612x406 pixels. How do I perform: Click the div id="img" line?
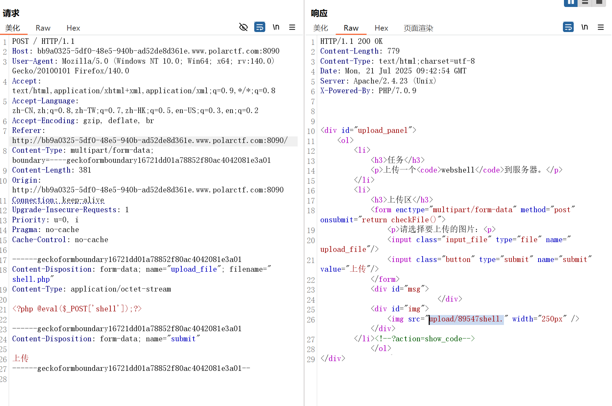click(400, 309)
